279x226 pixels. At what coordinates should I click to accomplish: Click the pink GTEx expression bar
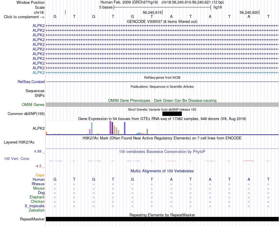90,131
